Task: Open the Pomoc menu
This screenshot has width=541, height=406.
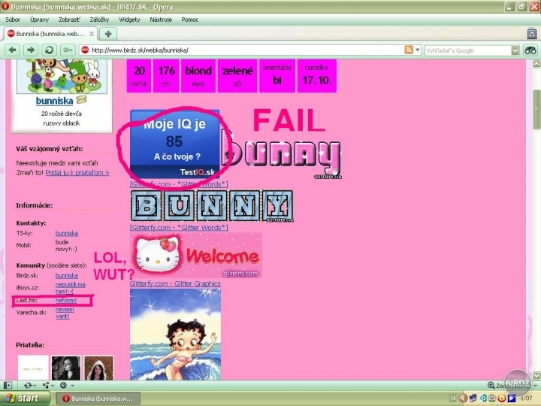Action: (x=190, y=20)
